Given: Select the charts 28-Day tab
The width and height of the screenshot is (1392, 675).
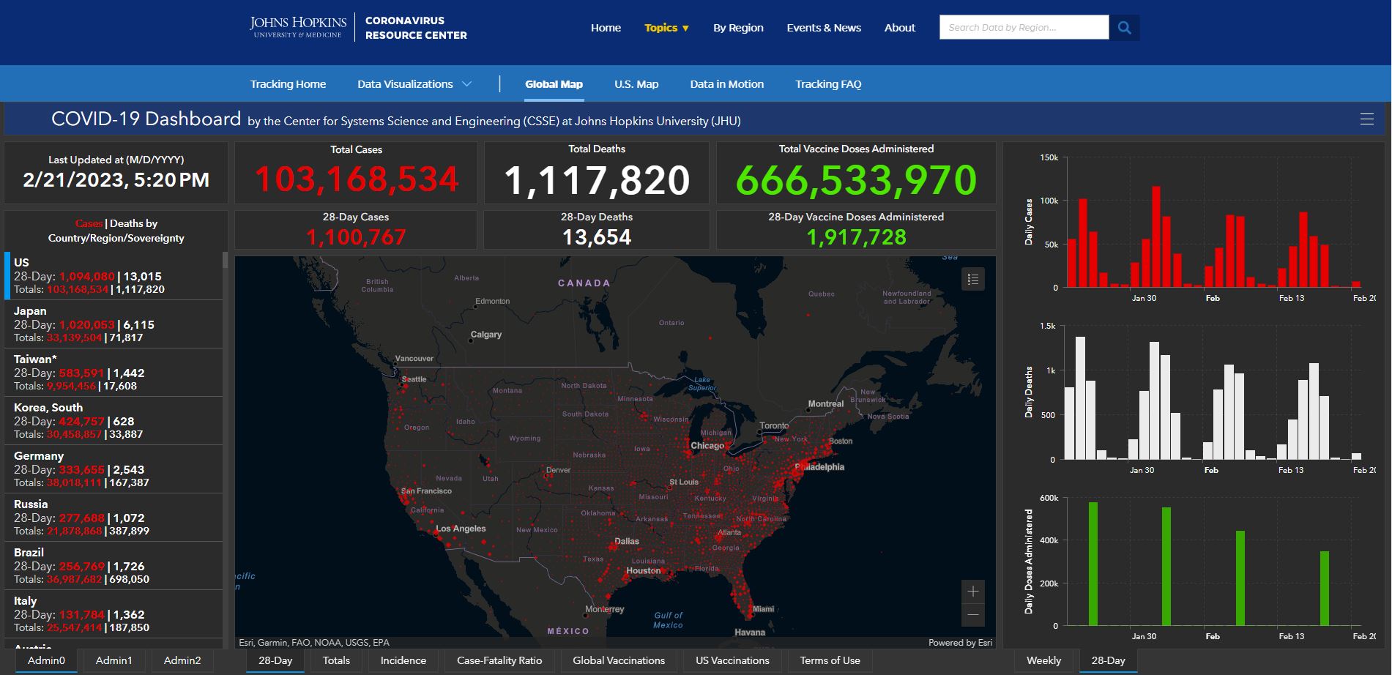Looking at the screenshot, I should (x=1108, y=660).
